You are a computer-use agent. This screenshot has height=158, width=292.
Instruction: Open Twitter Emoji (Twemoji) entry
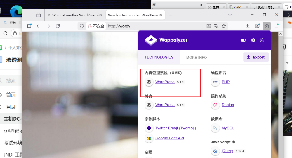coord(175,128)
